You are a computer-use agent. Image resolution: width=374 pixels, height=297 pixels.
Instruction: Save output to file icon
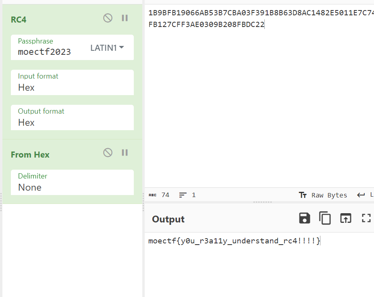pos(305,218)
